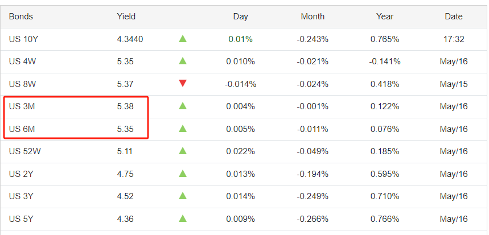Click the green up arrow for US 6M
This screenshot has height=235, width=489.
[183, 129]
